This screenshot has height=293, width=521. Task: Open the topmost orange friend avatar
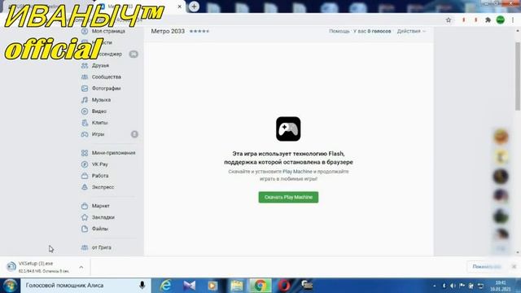coord(501,137)
